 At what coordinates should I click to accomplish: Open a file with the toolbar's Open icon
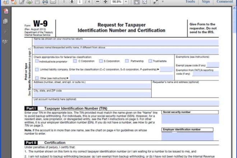pos(6,2)
